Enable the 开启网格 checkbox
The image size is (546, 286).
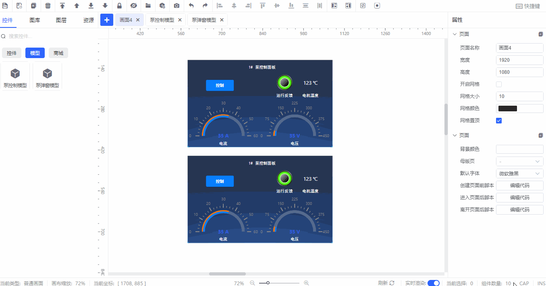click(499, 84)
